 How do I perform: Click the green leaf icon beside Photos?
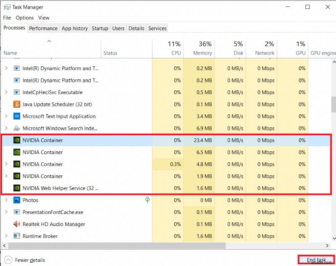pyautogui.click(x=147, y=200)
